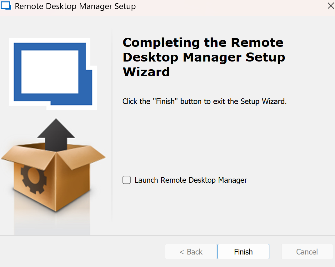The width and height of the screenshot is (335, 267).
Task: Click the greyed-out Cancel button
Action: 307,252
